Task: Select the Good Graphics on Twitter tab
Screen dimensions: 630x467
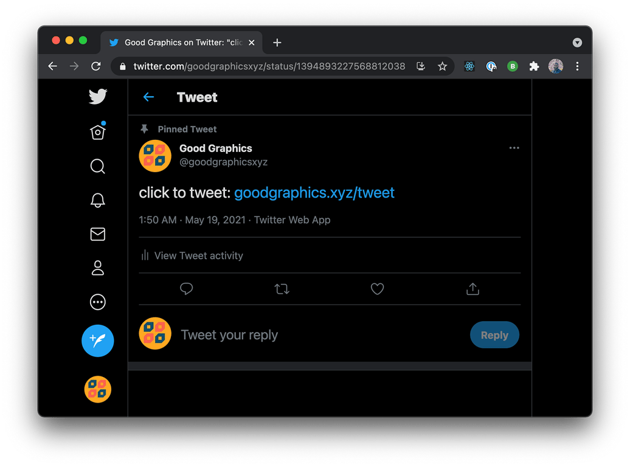Action: point(181,43)
